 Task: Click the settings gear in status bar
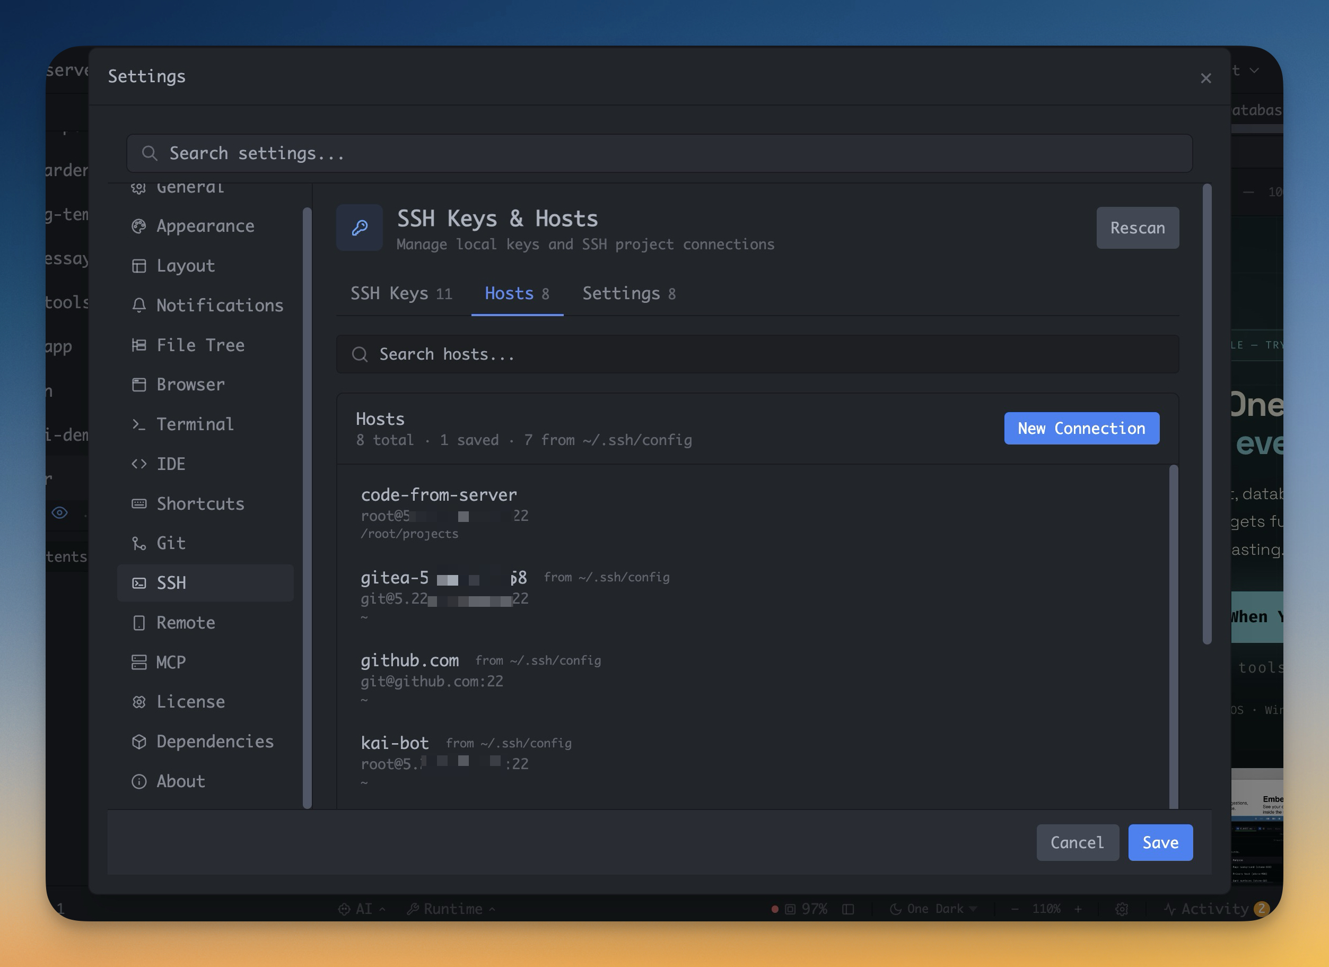[x=1122, y=909]
